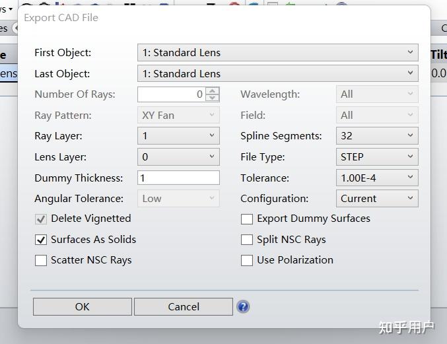
Task: Open the First Object dropdown
Action: pyautogui.click(x=278, y=52)
